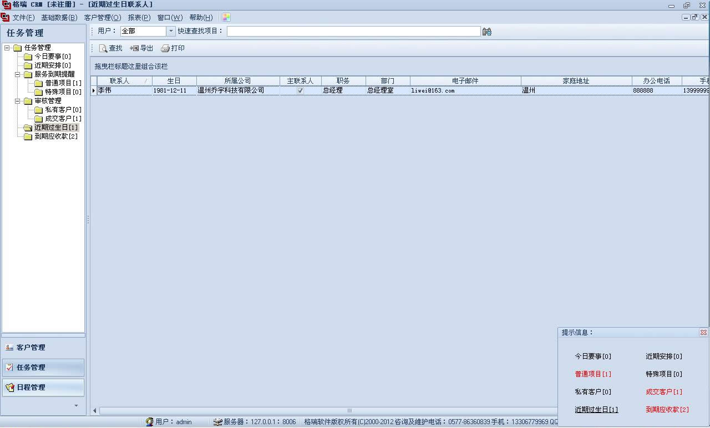Click the binoculars quick search icon
Image resolution: width=710 pixels, height=428 pixels.
coord(487,32)
